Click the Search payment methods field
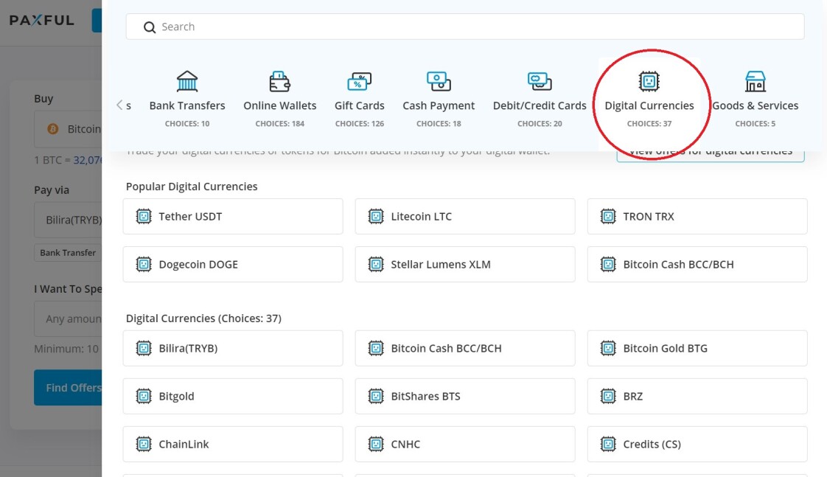Viewport: 827px width, 477px height. tap(464, 27)
